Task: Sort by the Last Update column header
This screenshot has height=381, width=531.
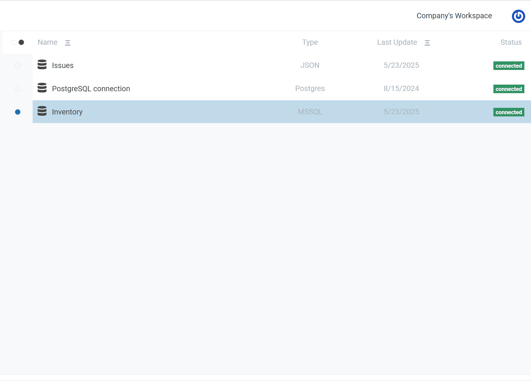Action: click(x=397, y=42)
